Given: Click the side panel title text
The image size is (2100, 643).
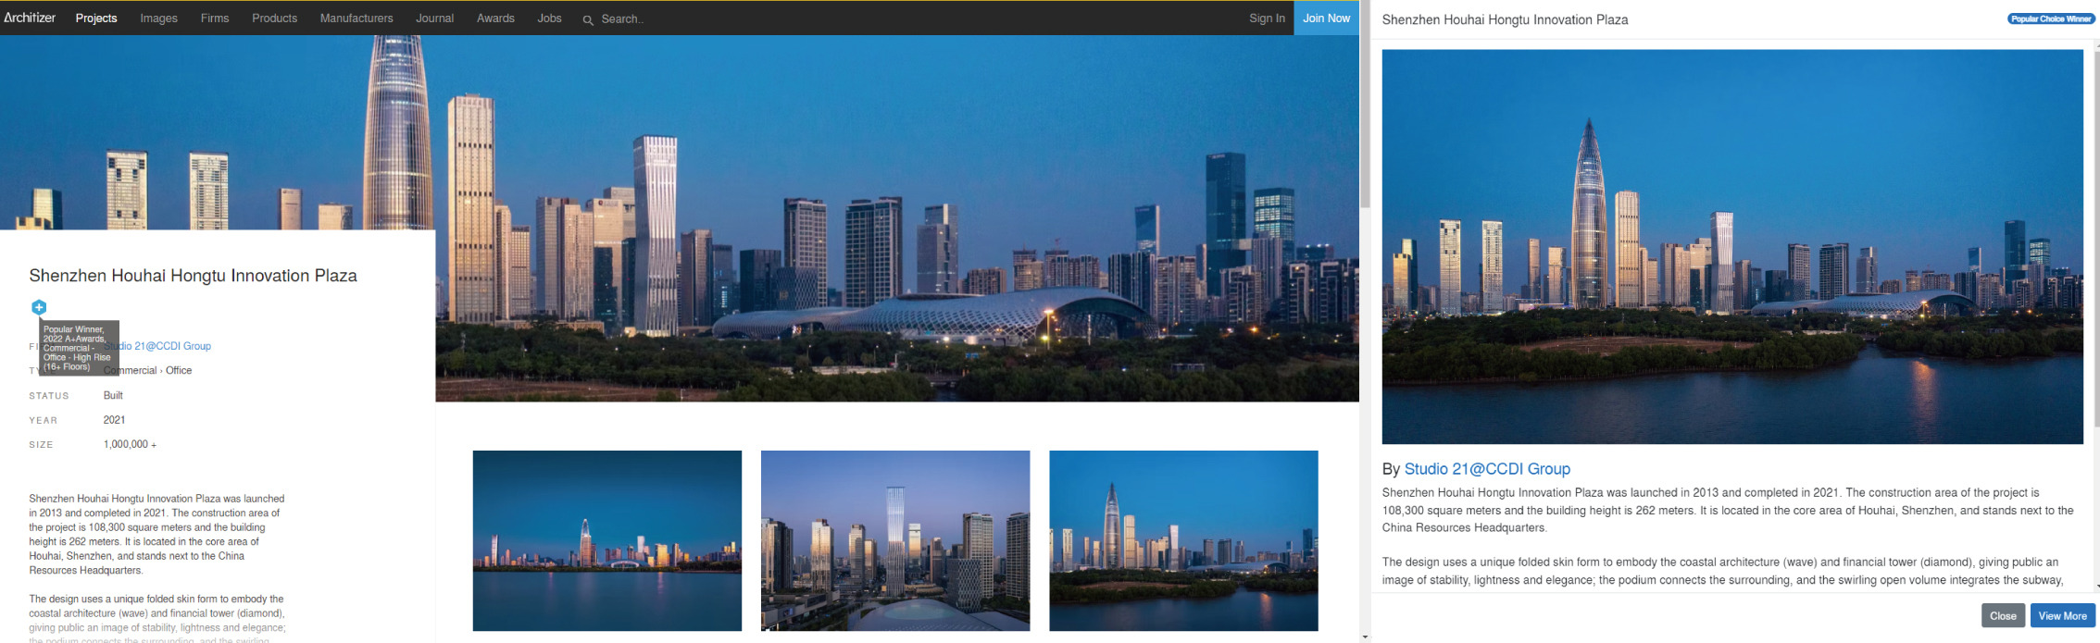Looking at the screenshot, I should tap(1505, 19).
